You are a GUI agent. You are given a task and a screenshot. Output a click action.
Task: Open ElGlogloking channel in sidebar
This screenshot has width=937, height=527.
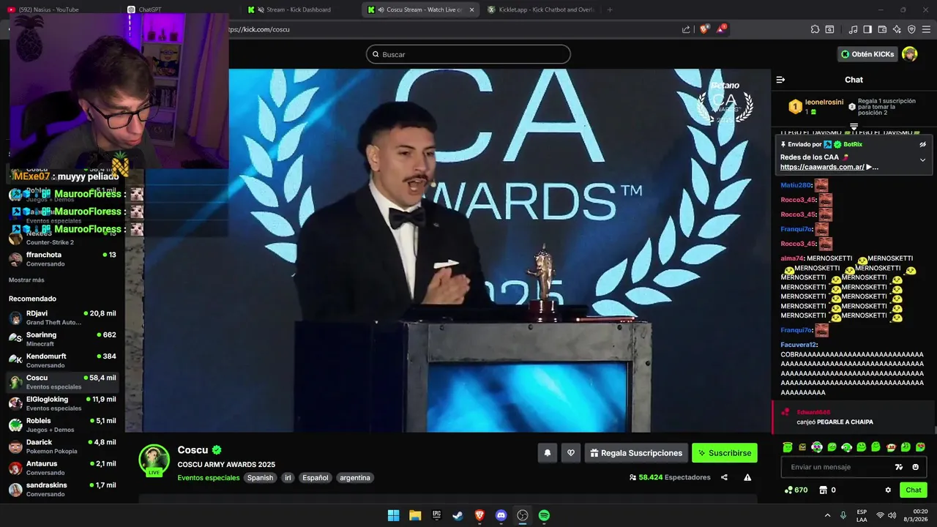(62, 403)
